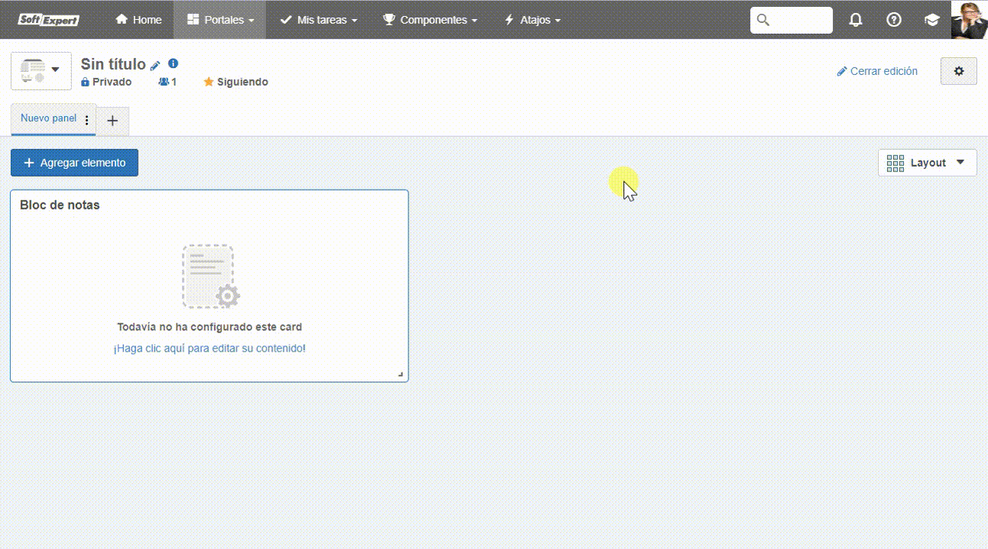Expand the Layout dropdown

click(927, 163)
